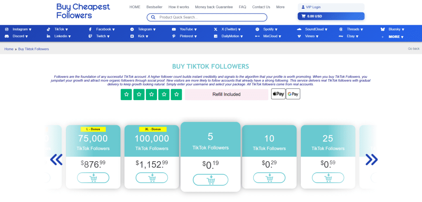
Task: Click the TikTok logo icon
Action: pyautogui.click(x=49, y=29)
